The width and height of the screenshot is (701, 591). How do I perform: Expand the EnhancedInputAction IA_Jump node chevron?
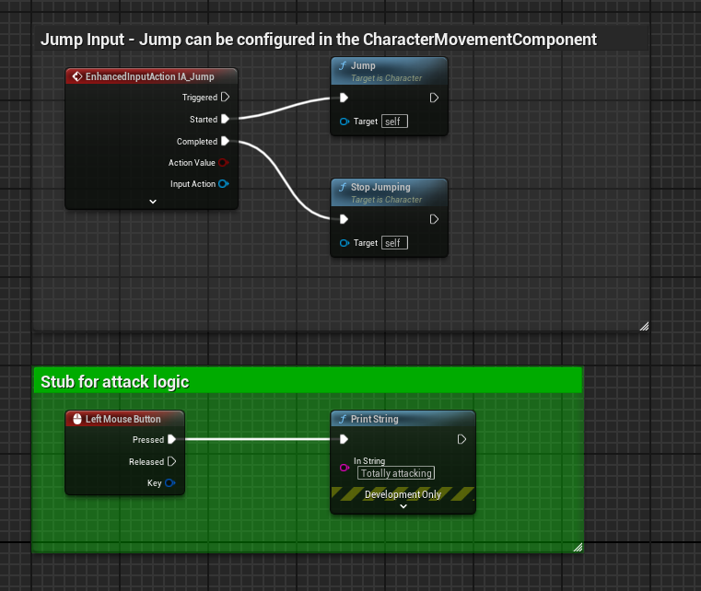point(153,202)
